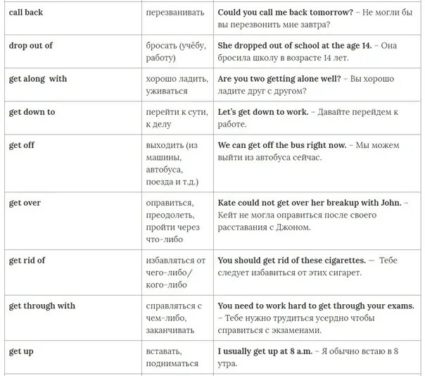Click example "Let's get down to work."
The height and width of the screenshot is (376, 425).
pos(263,112)
